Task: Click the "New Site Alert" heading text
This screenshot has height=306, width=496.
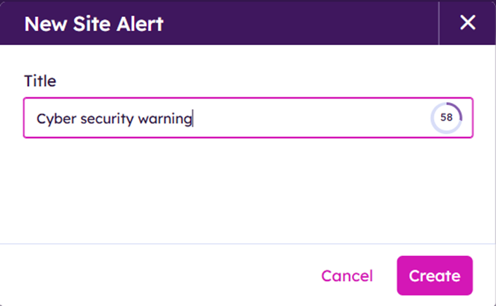Action: (94, 24)
